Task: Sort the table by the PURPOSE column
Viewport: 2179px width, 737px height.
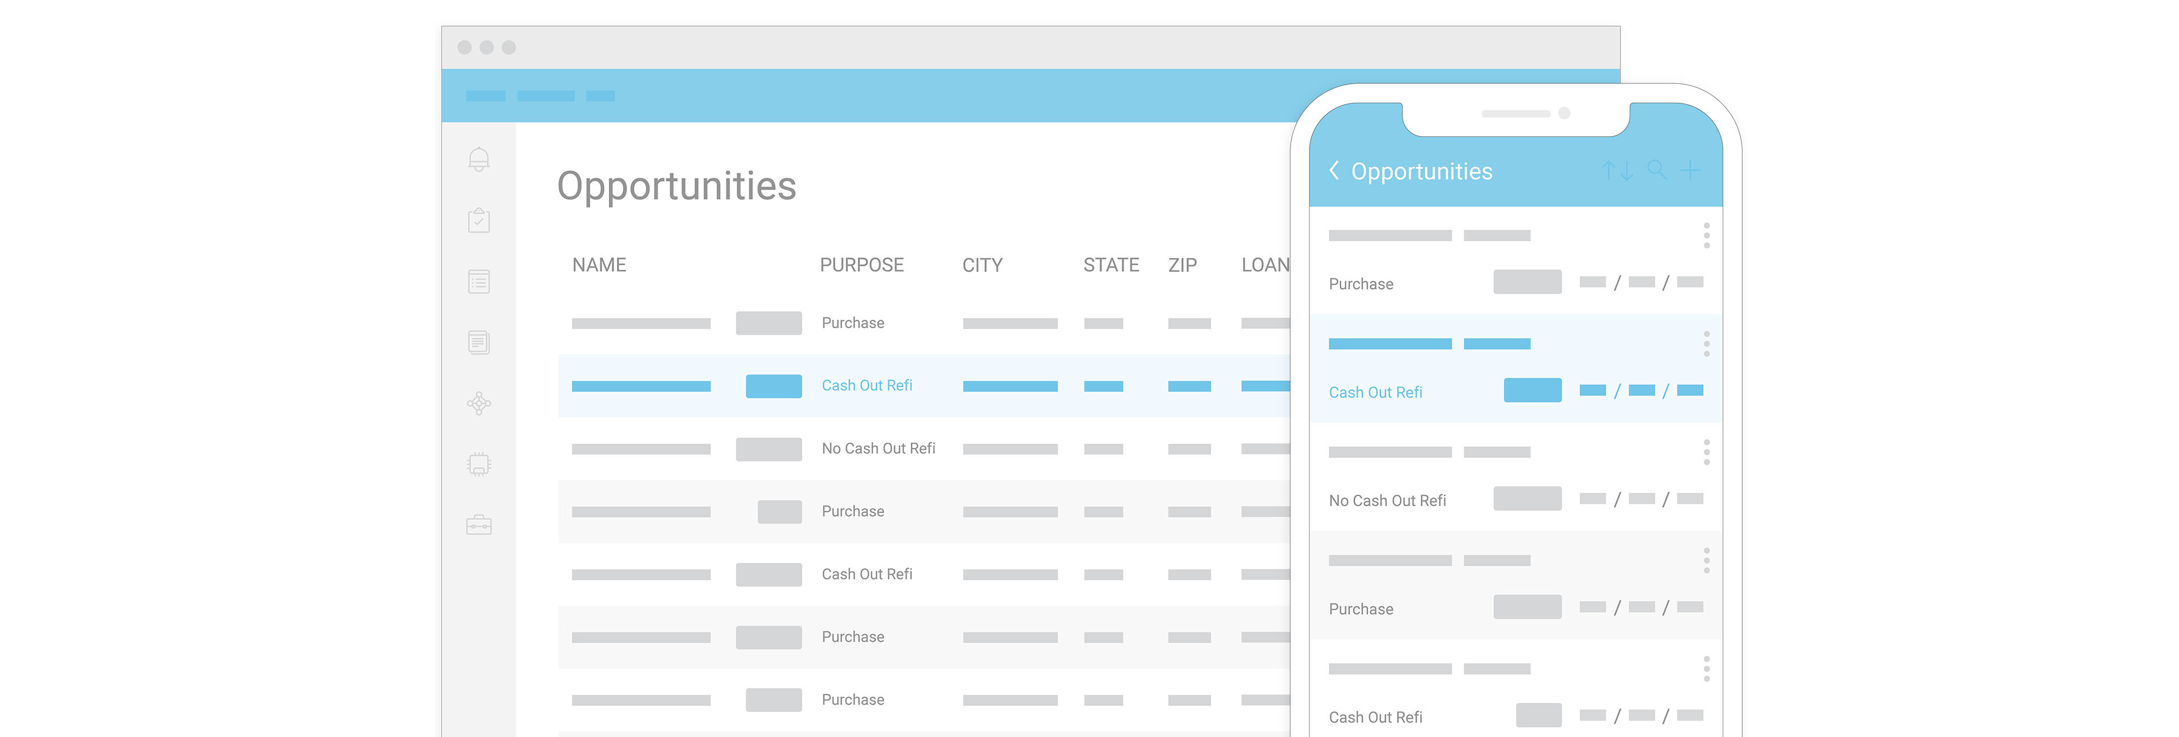Action: 862,265
